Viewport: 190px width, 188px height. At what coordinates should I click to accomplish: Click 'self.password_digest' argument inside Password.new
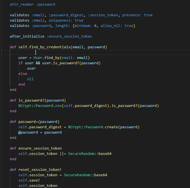(x=85, y=106)
